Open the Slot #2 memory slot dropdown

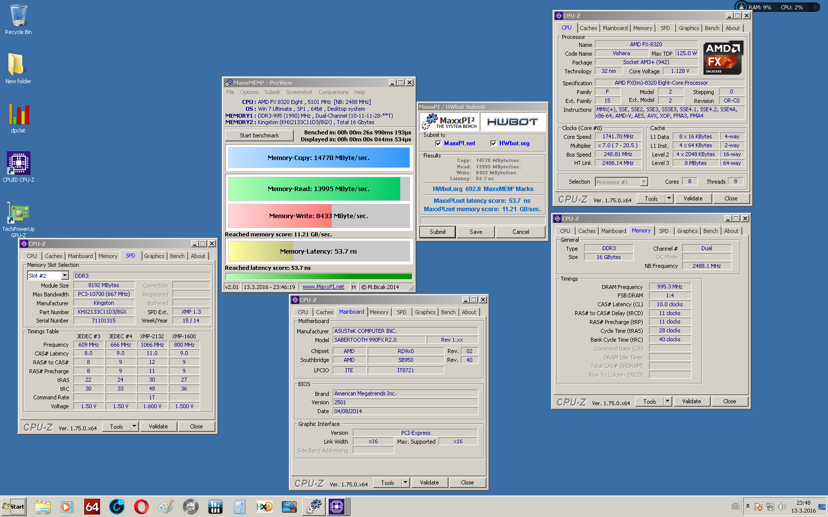65,276
